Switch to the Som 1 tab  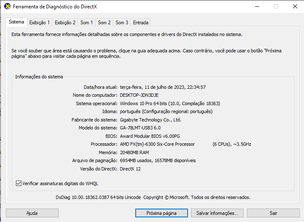(x=87, y=23)
